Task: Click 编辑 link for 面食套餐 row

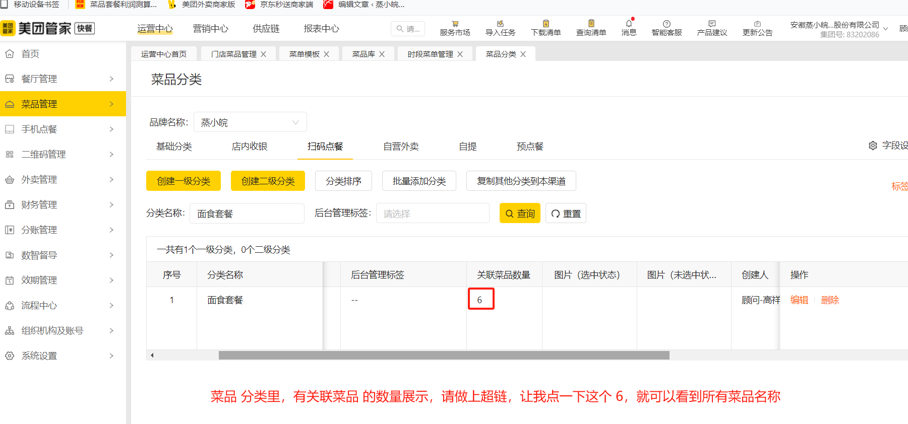Action: 799,300
